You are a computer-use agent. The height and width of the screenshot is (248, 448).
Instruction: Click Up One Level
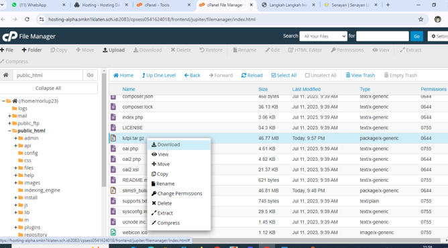(159, 75)
